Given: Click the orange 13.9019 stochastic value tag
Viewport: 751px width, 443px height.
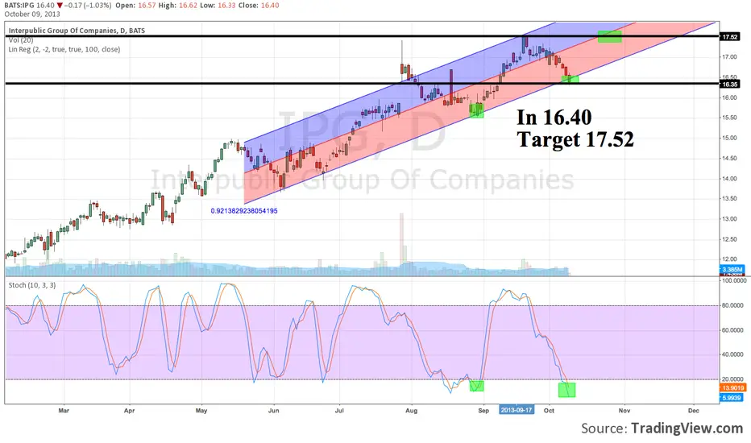Looking at the screenshot, I should pyautogui.click(x=732, y=388).
